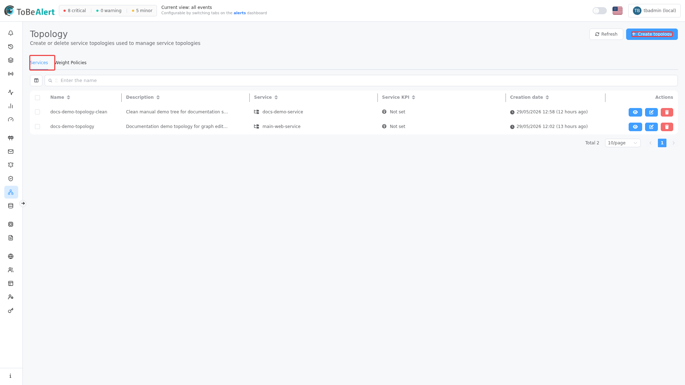
Task: Open the key icon in sidebar
Action: pos(11,310)
